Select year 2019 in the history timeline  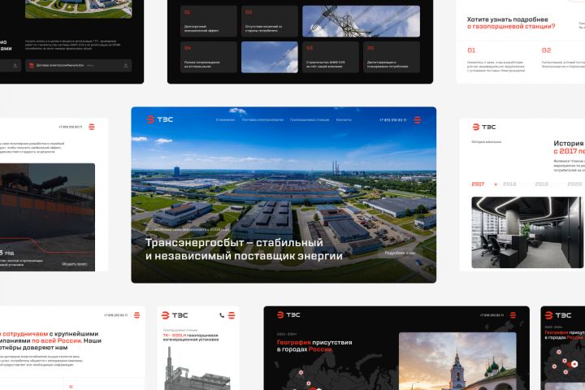click(x=542, y=184)
